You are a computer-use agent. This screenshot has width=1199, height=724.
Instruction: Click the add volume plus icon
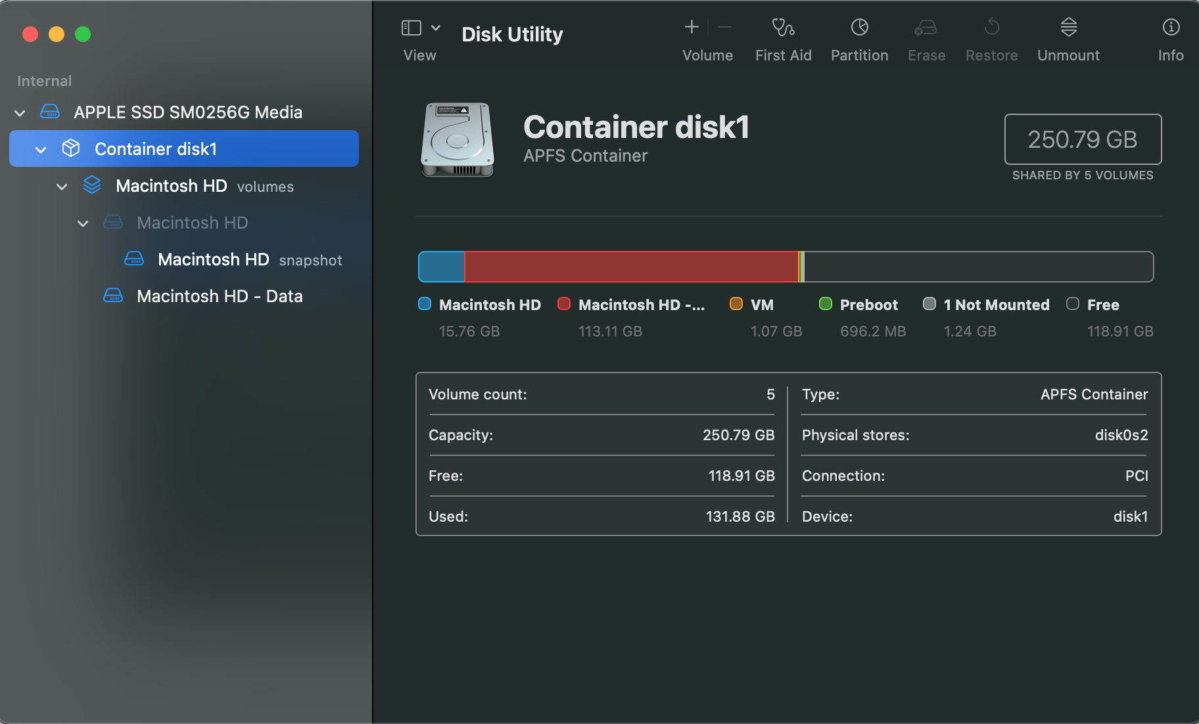point(692,27)
